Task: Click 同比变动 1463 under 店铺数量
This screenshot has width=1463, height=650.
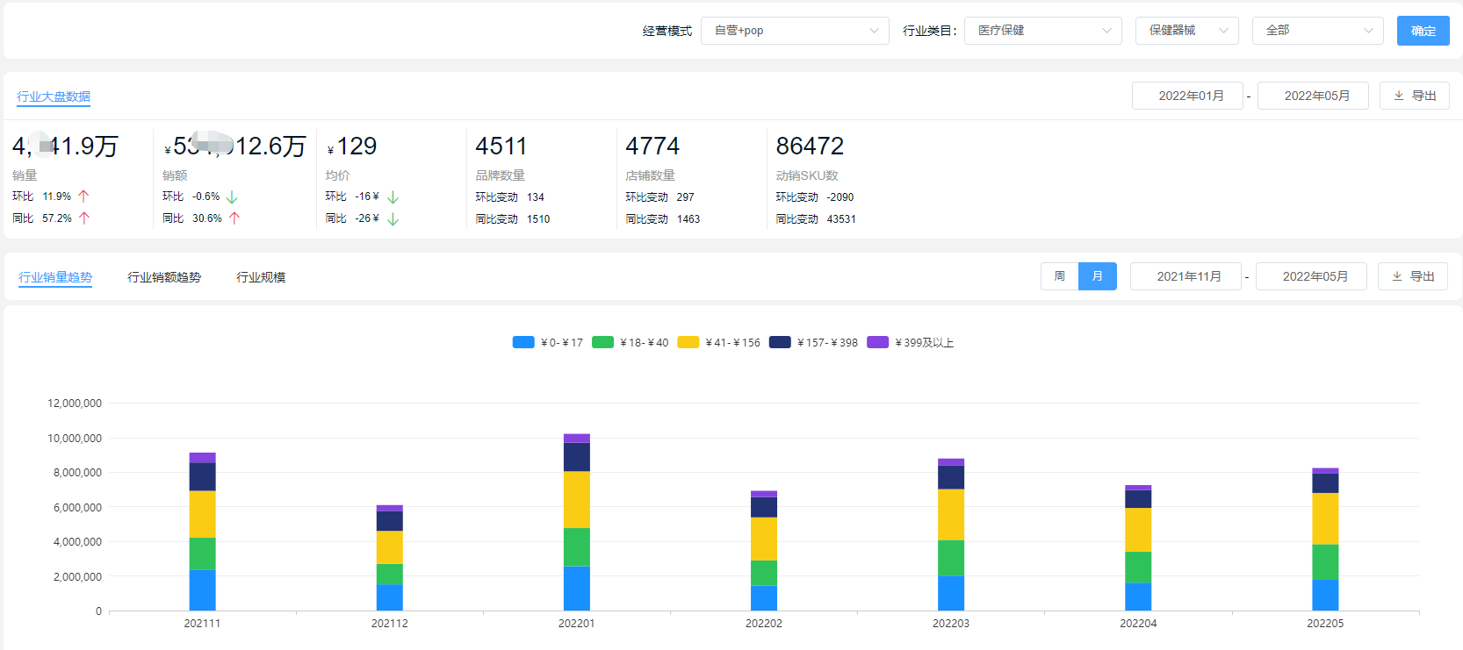Action: [663, 219]
